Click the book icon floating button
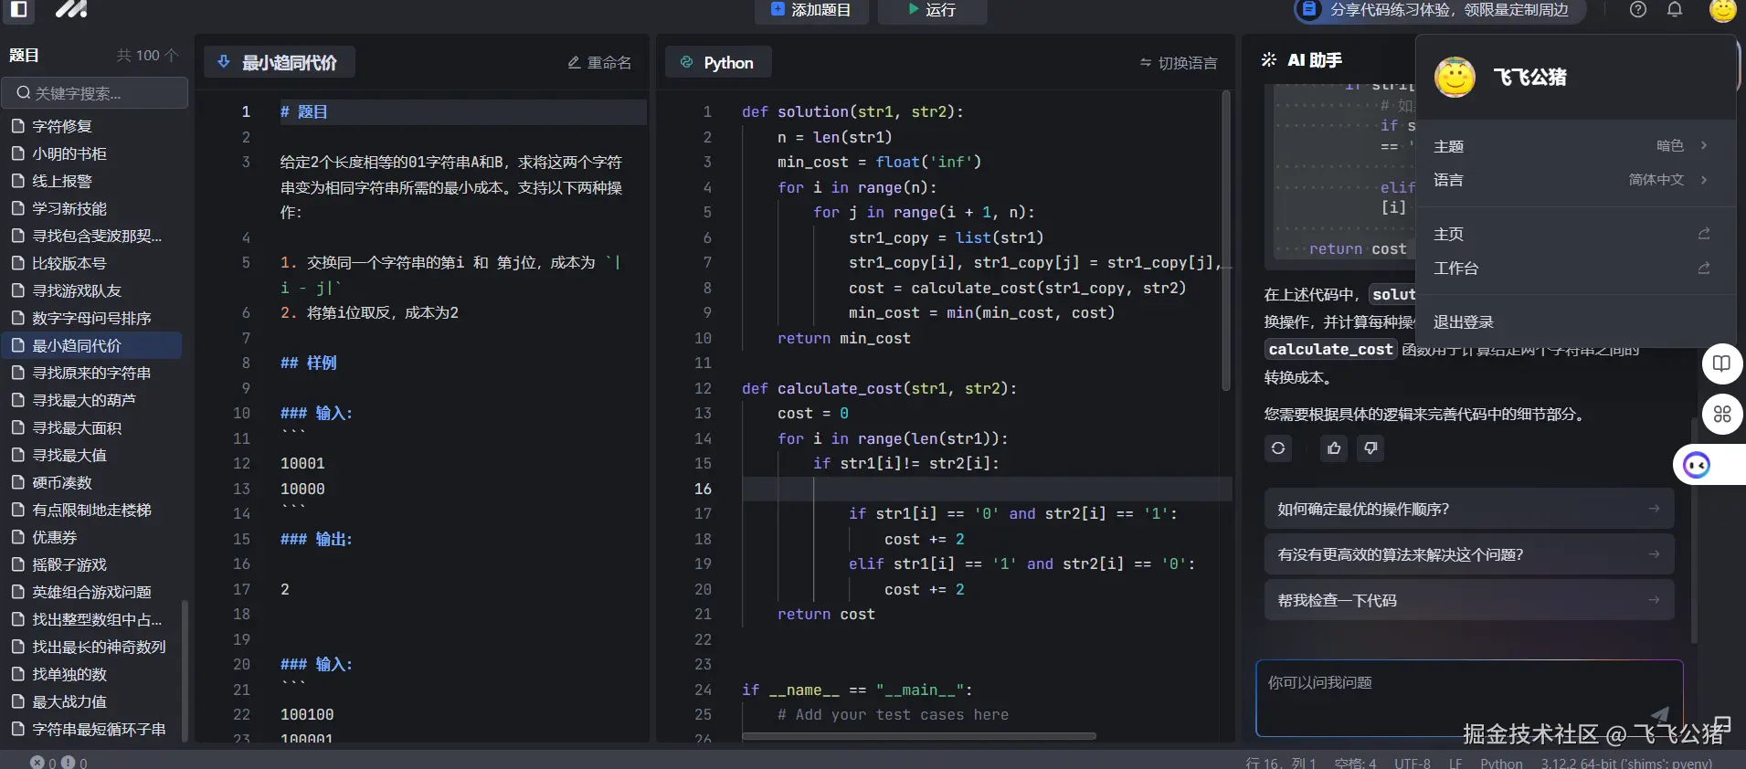Image resolution: width=1746 pixels, height=769 pixels. pyautogui.click(x=1722, y=363)
